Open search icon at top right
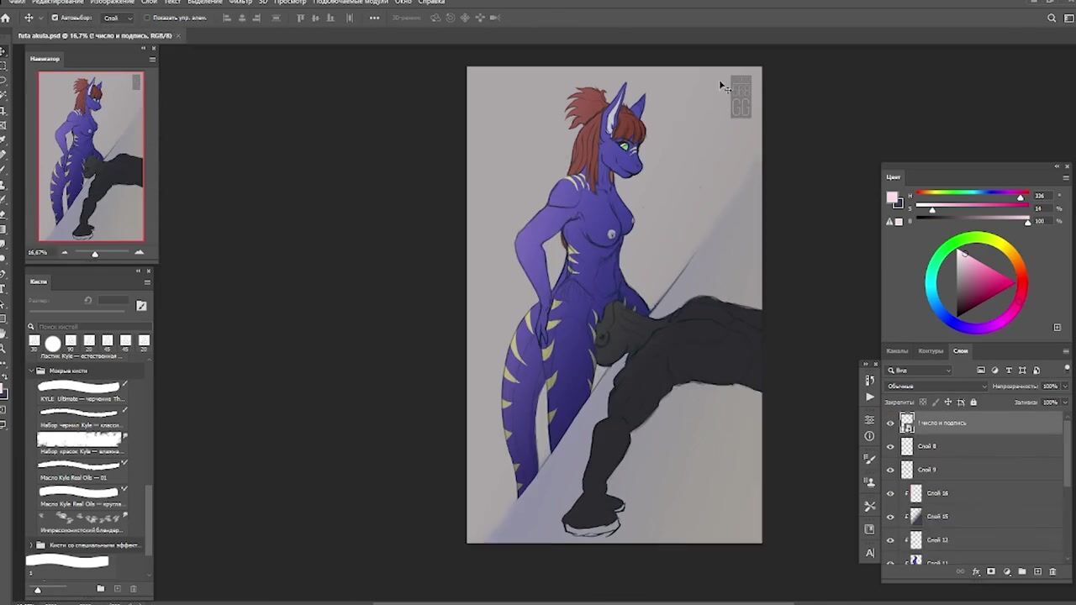Screen dimensions: 1076x605 tap(1052, 18)
